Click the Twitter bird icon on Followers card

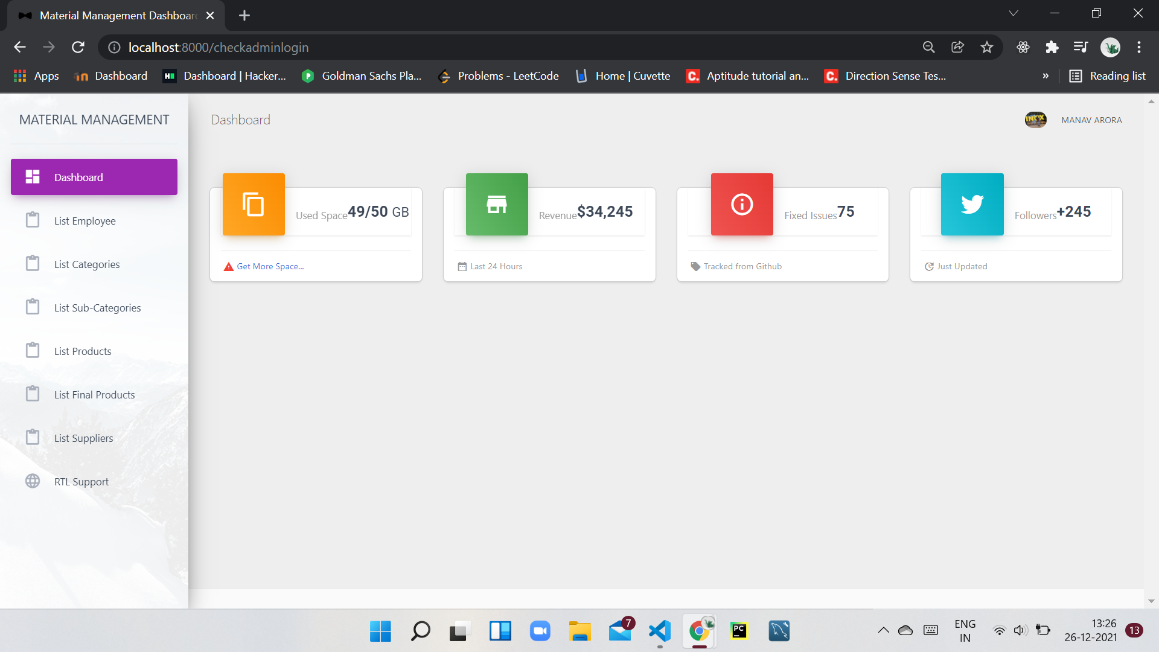(x=971, y=204)
